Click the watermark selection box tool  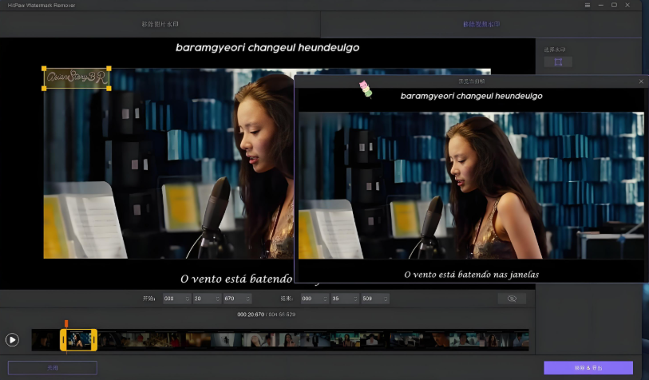tap(558, 62)
